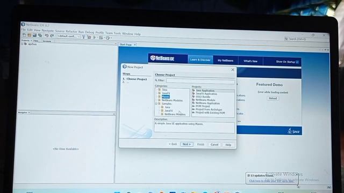Click Help in New Project dialog
The height and width of the screenshot is (193, 344).
click(x=228, y=145)
